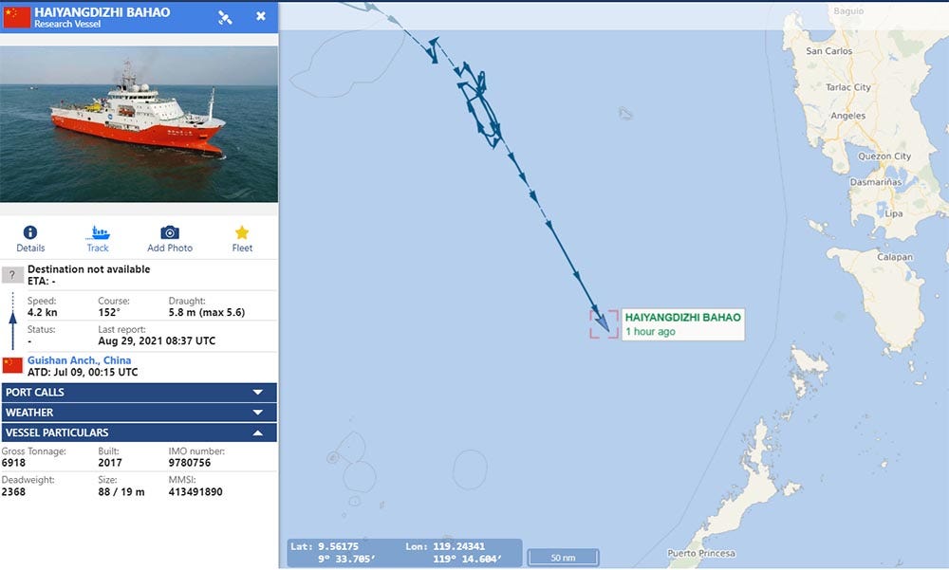Click Add Photo camera icon
The height and width of the screenshot is (570, 949).
pos(170,232)
